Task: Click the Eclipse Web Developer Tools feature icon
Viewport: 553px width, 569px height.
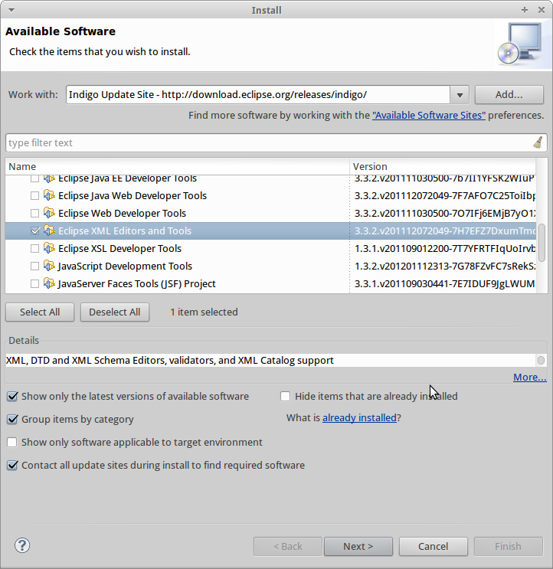Action: (x=49, y=213)
